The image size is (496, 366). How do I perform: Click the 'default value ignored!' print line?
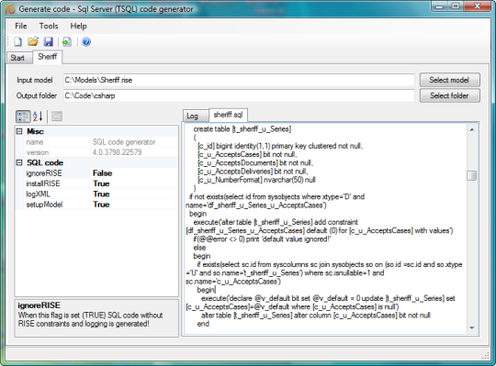262,239
